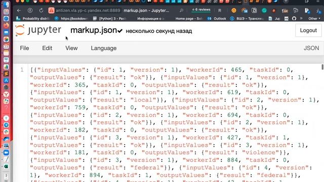Open Calendar showing 23 in the dock
324x182 pixels.
point(6,46)
